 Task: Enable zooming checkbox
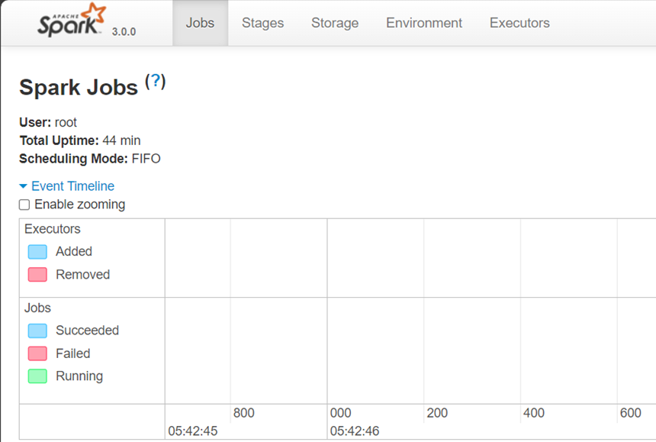point(24,205)
